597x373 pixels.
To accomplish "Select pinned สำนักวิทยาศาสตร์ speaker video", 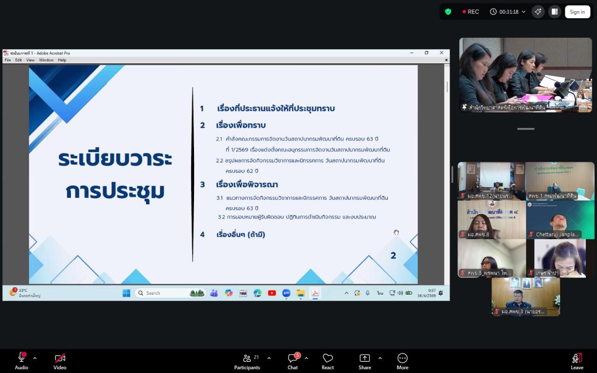I will pos(526,75).
